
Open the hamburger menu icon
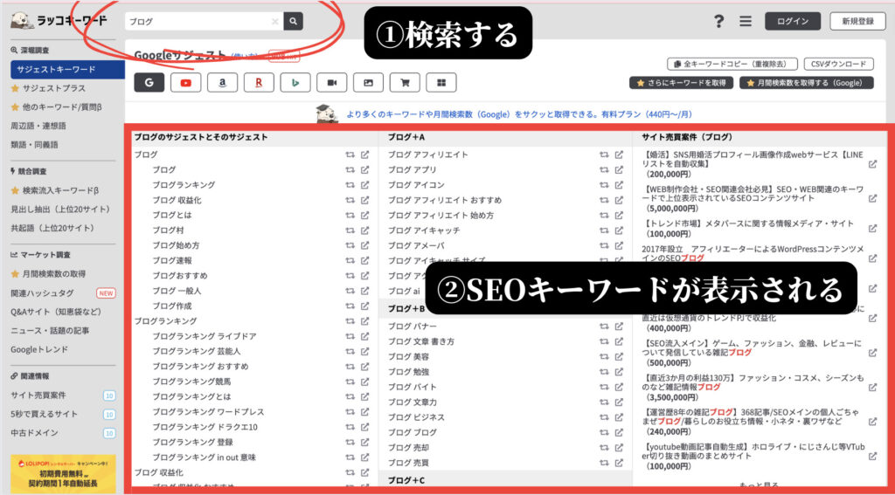pyautogui.click(x=746, y=22)
